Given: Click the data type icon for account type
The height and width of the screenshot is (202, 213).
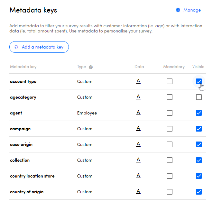Looking at the screenshot, I should click(138, 81).
